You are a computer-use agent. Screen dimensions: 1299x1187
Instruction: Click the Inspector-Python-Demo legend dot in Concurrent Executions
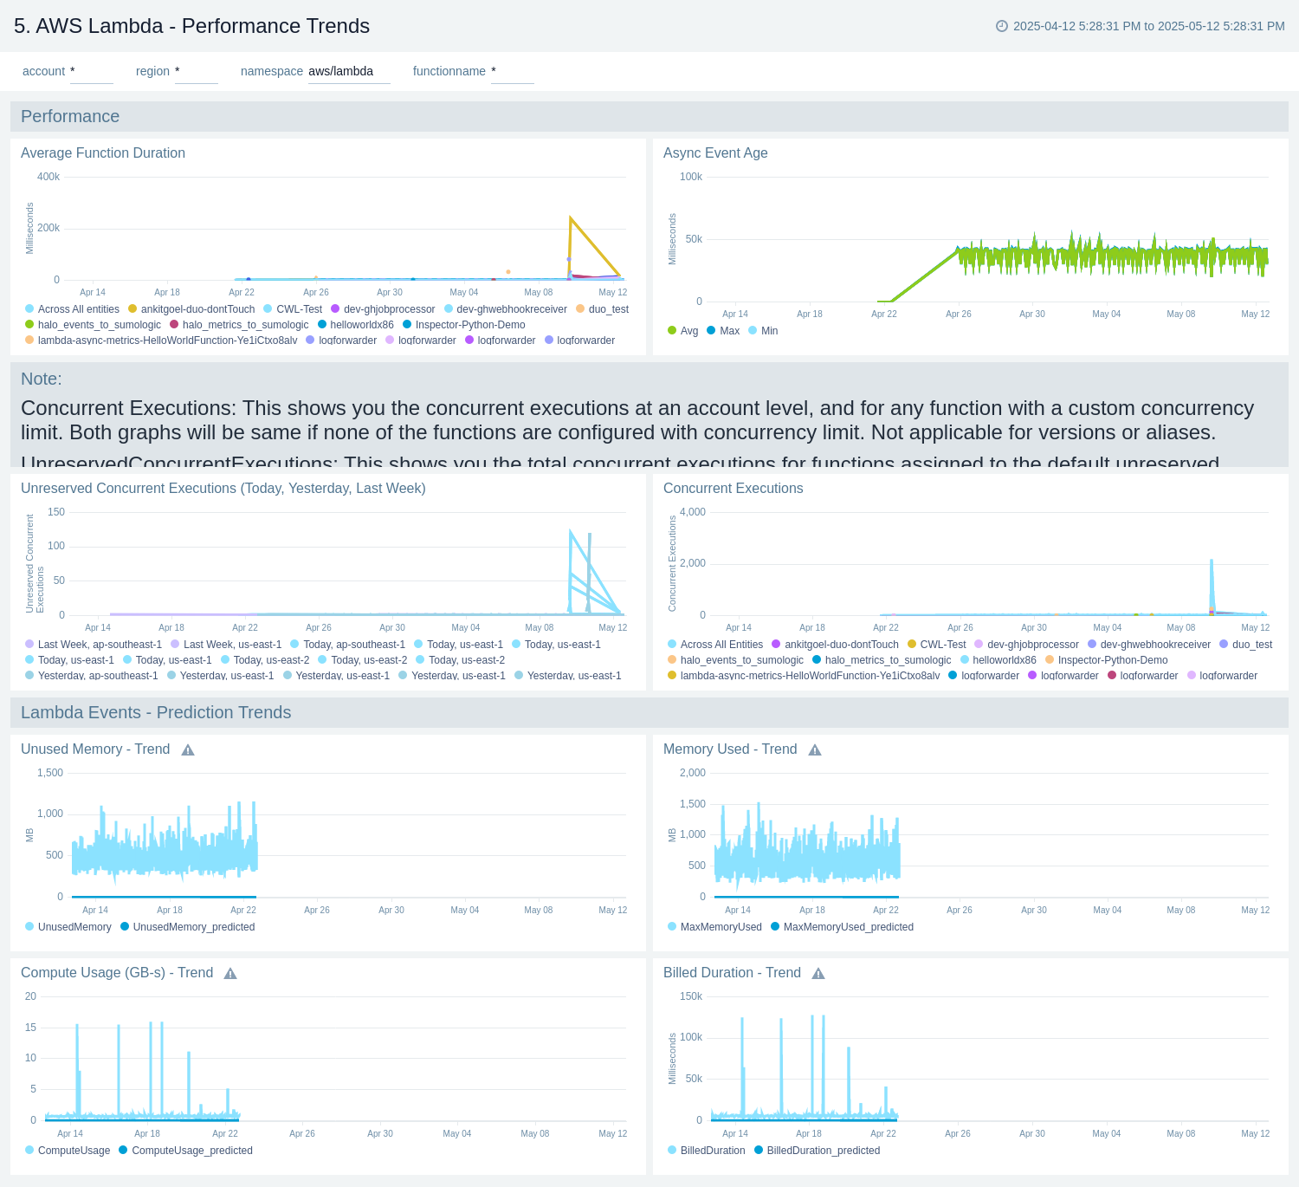point(1048,659)
